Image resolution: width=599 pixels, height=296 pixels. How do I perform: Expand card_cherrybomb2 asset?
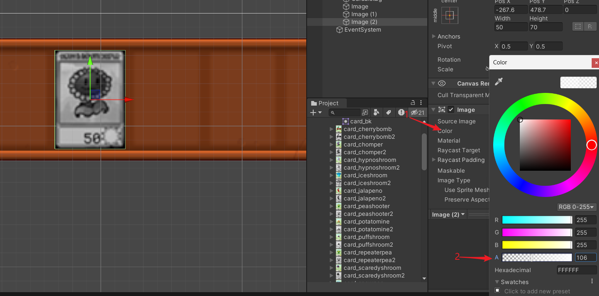click(331, 137)
